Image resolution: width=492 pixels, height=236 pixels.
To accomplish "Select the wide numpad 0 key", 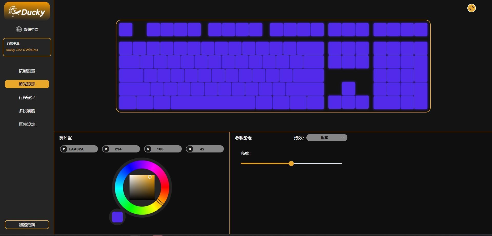I will pyautogui.click(x=387, y=102).
